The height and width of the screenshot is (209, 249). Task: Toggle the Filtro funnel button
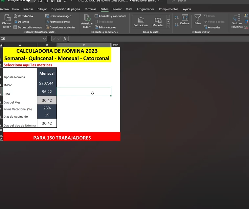197,20
